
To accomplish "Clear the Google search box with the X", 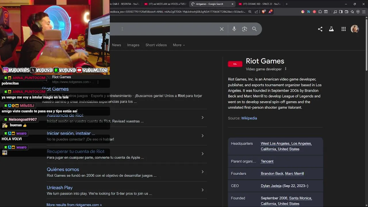I will [222, 29].
